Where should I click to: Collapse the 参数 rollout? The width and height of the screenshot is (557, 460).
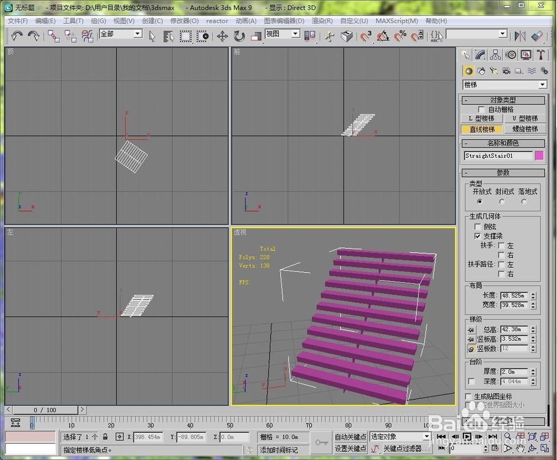pyautogui.click(x=503, y=173)
